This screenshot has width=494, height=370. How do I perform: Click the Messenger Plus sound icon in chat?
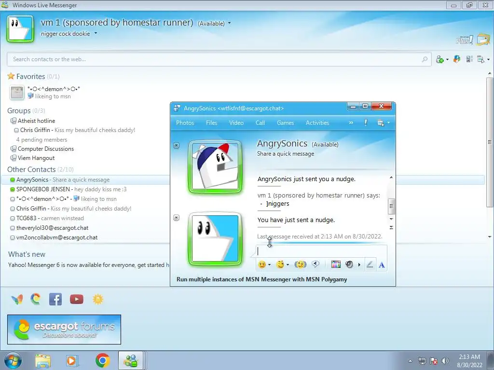(349, 264)
